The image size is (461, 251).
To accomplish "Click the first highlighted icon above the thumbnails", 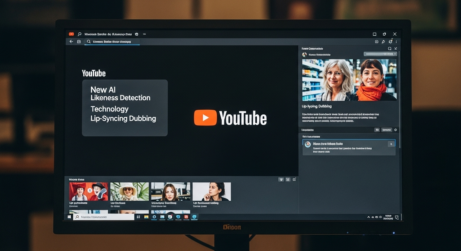I will (x=281, y=179).
